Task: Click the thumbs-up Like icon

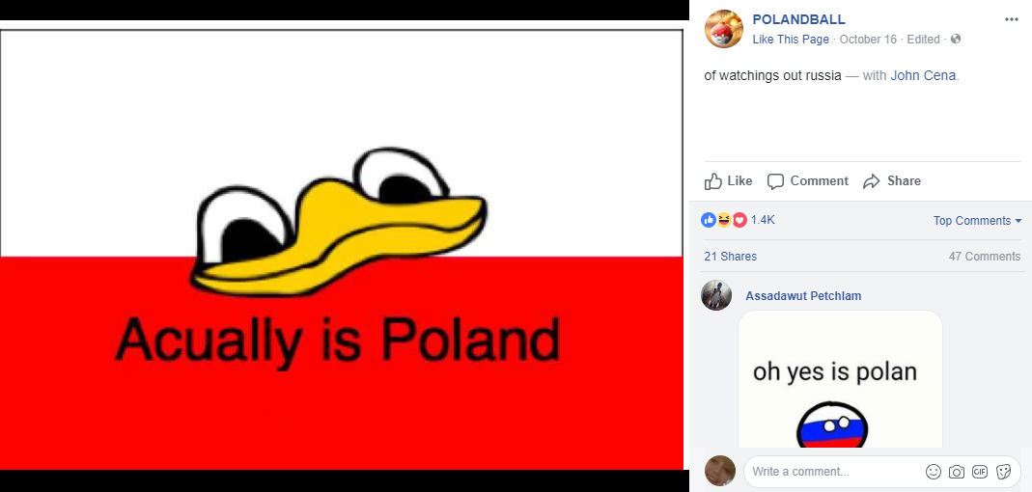Action: pos(712,181)
